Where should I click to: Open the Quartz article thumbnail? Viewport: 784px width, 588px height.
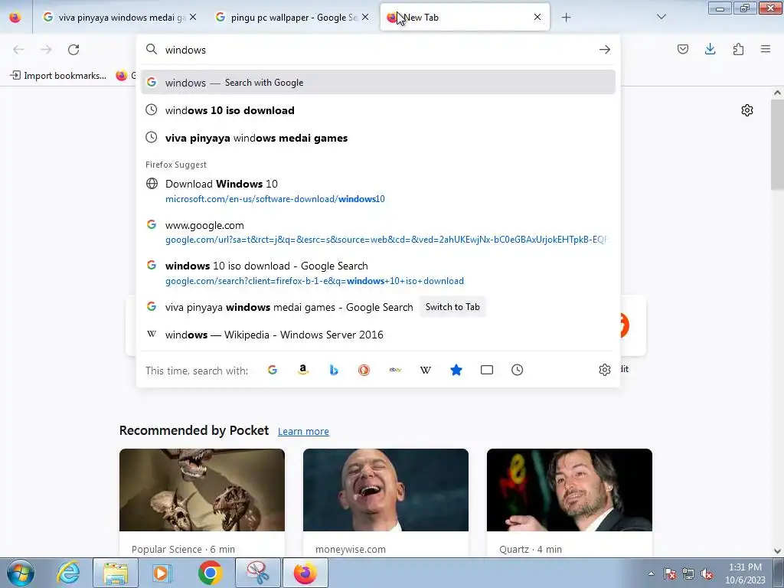570,490
